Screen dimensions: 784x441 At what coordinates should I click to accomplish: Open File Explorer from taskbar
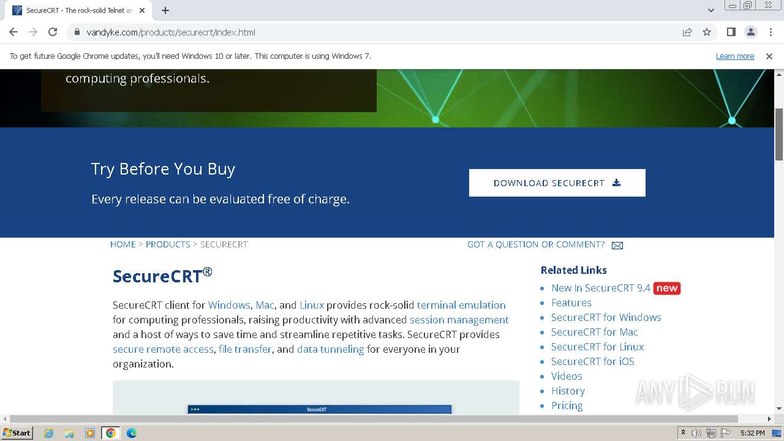[x=69, y=433]
